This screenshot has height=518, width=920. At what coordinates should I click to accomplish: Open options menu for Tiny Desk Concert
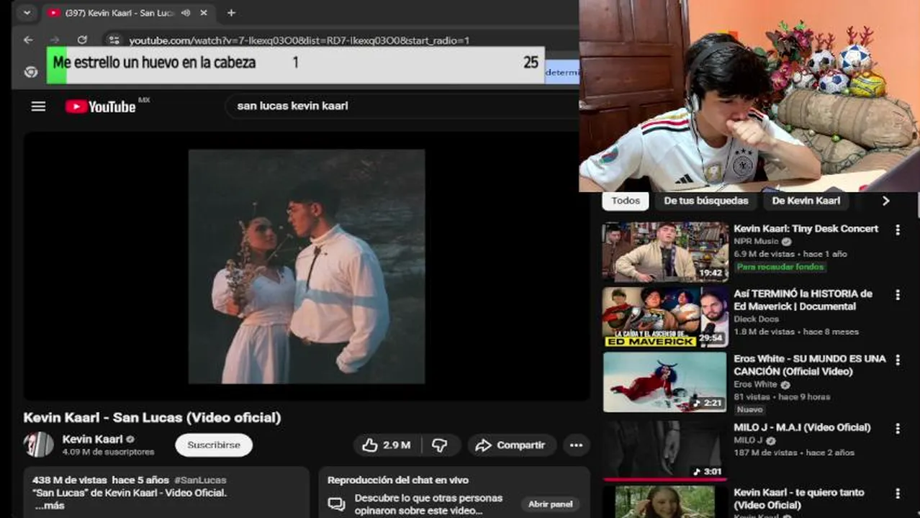point(897,230)
